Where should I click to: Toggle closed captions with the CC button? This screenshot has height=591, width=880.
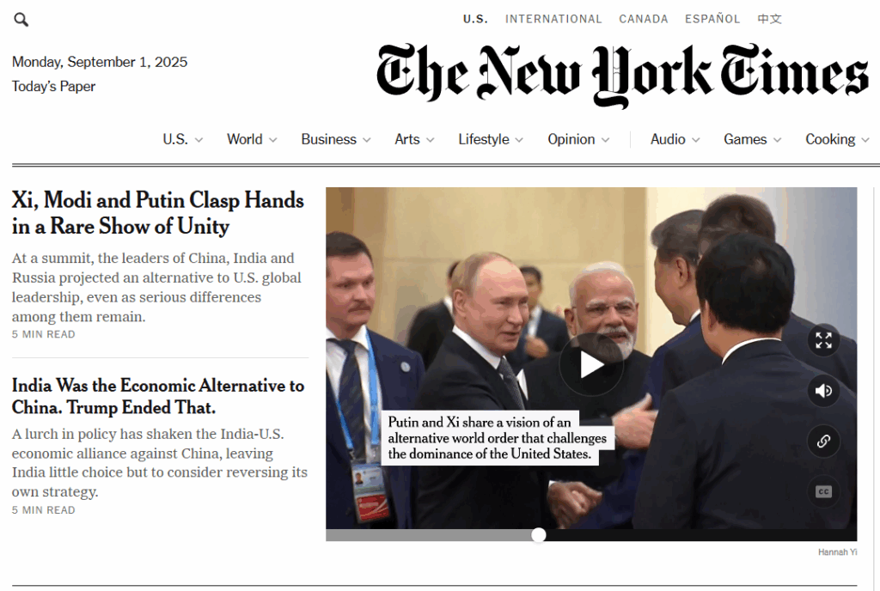[x=823, y=491]
